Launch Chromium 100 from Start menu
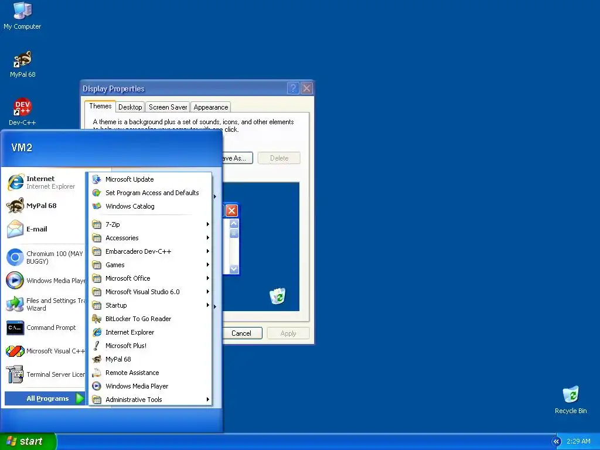Image resolution: width=600 pixels, height=450 pixels. click(45, 258)
